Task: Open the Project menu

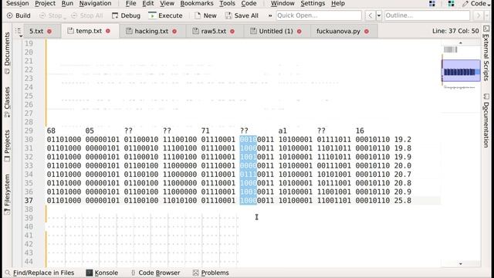Action: pyautogui.click(x=45, y=3)
